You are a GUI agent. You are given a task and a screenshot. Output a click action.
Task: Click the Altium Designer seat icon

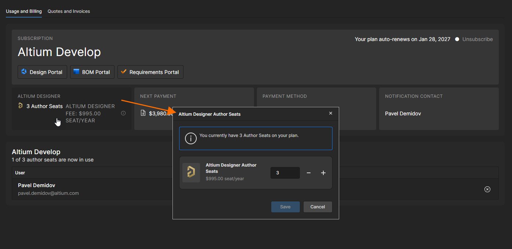(21, 106)
